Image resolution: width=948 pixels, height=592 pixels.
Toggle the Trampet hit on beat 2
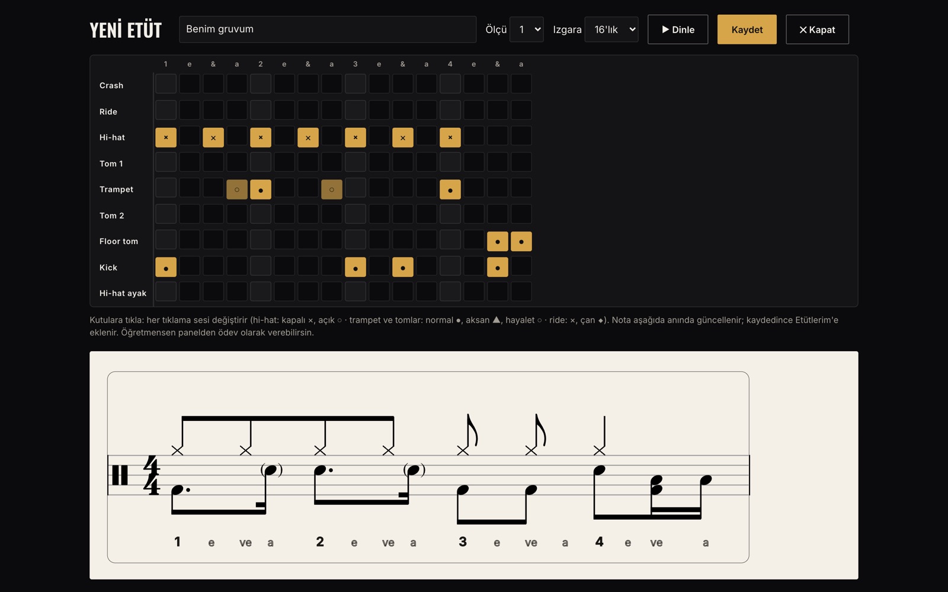261,189
